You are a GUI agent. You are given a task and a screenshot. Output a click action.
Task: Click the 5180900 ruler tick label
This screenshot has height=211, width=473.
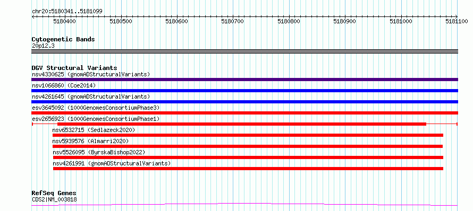(x=345, y=21)
